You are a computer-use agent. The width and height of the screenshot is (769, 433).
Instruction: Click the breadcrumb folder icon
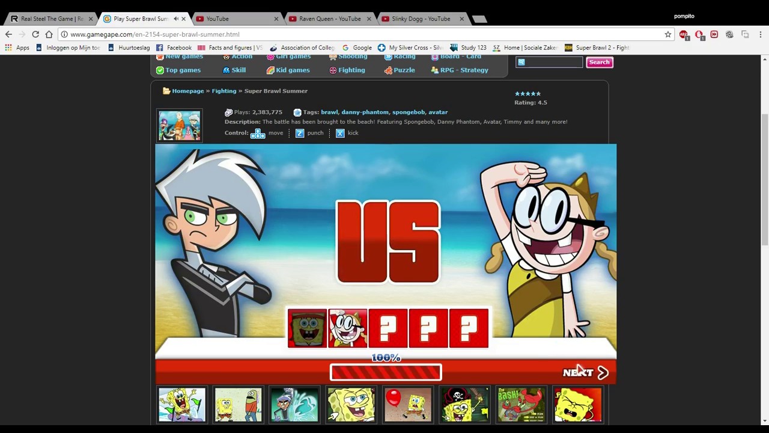(x=166, y=91)
